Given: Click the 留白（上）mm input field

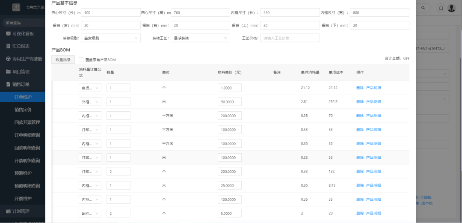Looking at the screenshot, I should 290,25.
